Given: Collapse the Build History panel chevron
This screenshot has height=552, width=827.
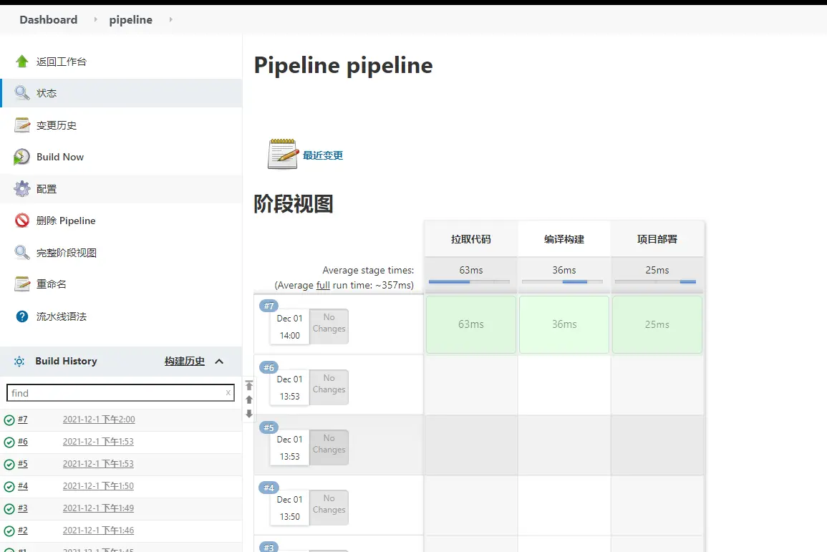Looking at the screenshot, I should 219,362.
